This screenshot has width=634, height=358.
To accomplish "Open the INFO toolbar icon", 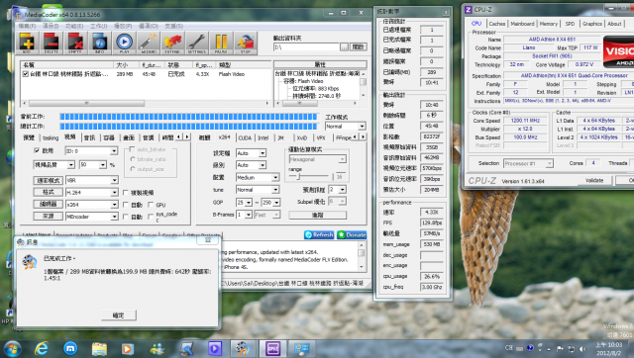I will pos(99,44).
